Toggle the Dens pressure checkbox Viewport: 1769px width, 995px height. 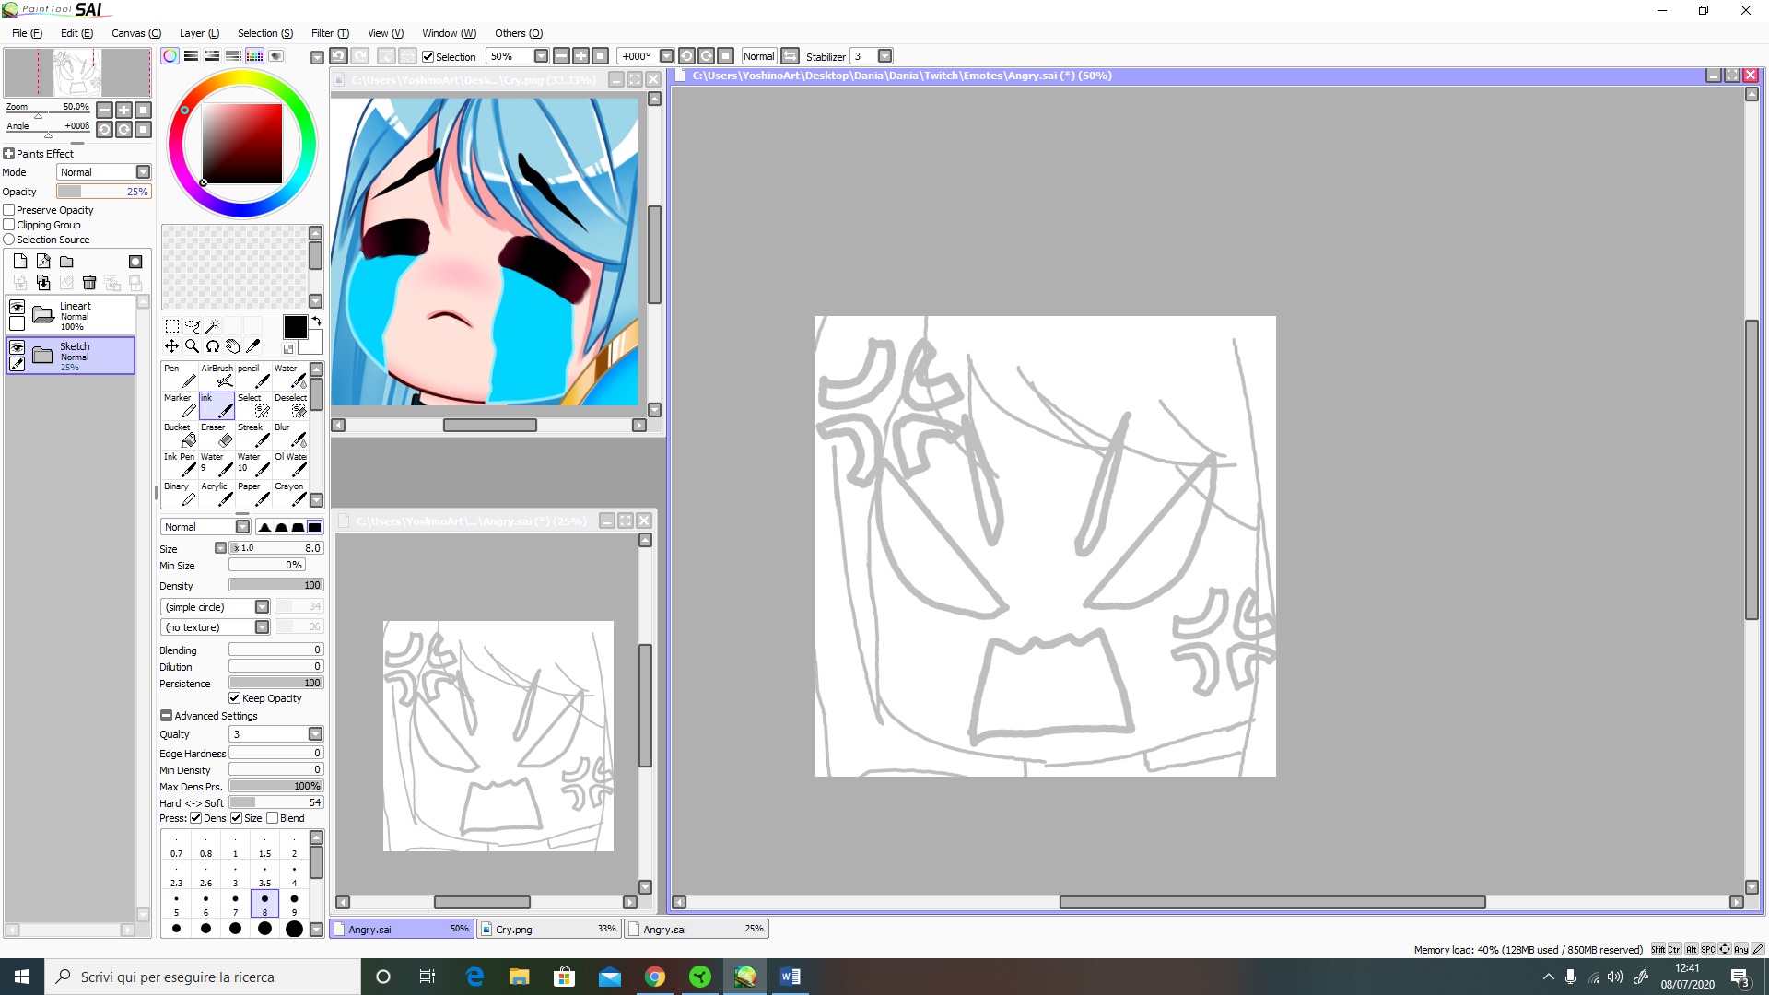click(196, 818)
